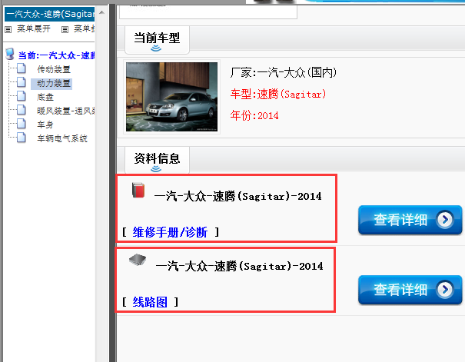Select 车辆电气系统 in the tree
Viewport: 465px width, 362px height.
(x=62, y=138)
